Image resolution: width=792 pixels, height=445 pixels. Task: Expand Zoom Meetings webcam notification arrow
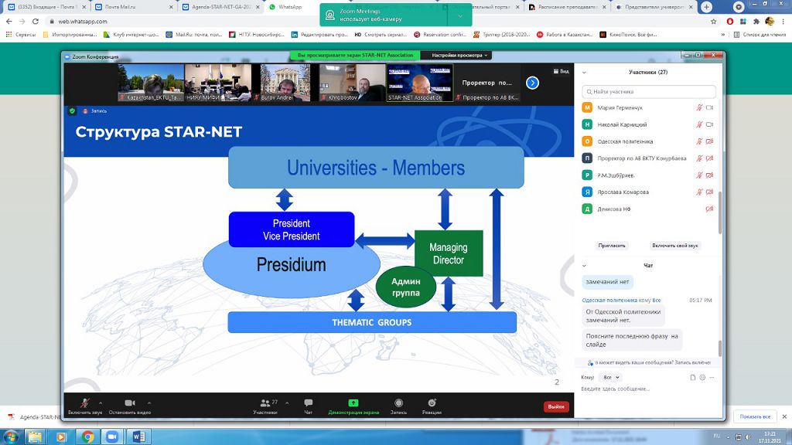click(460, 15)
